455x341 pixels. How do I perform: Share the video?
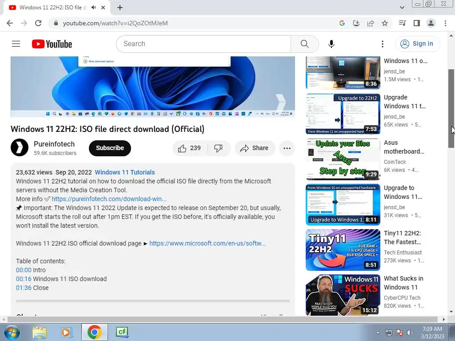(255, 148)
